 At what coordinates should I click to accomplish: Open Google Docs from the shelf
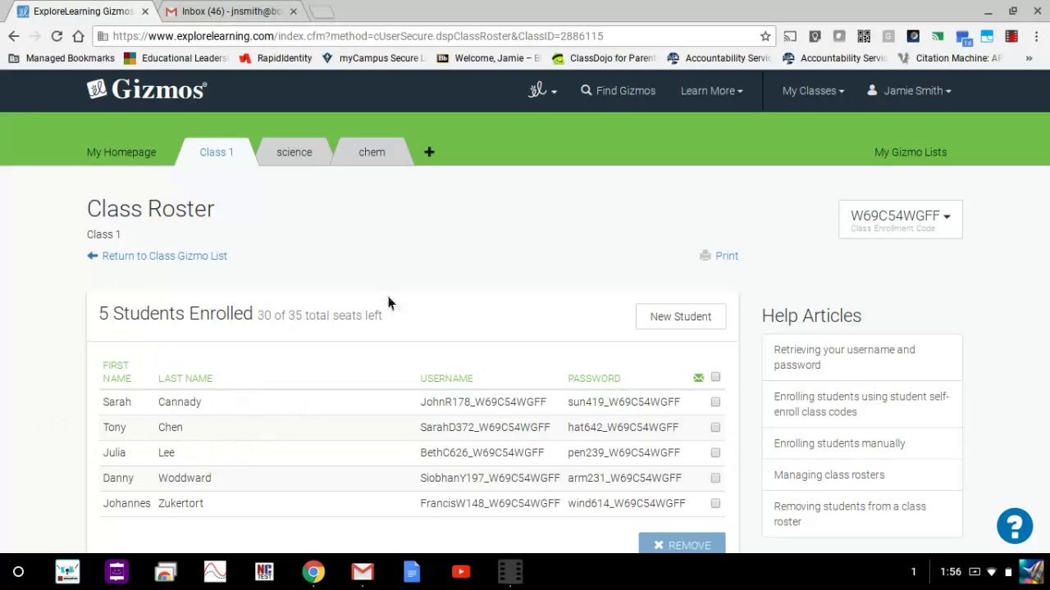click(x=412, y=572)
